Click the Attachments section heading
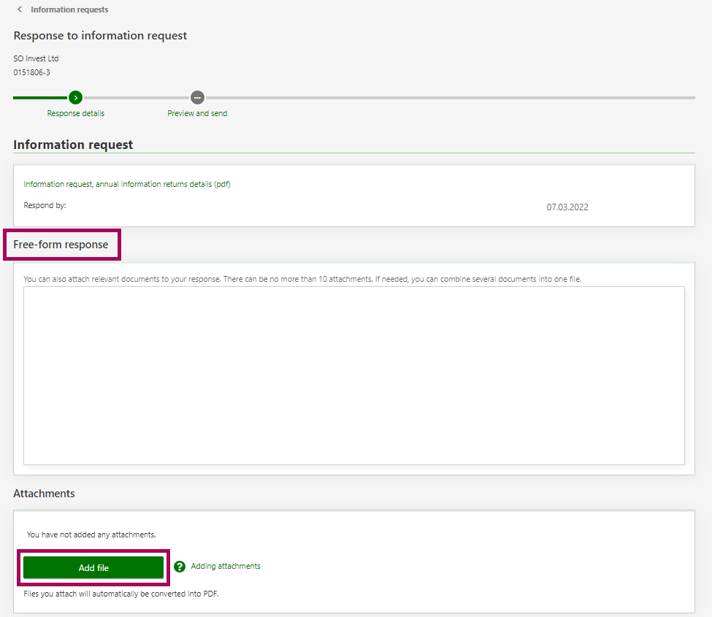Image resolution: width=712 pixels, height=617 pixels. click(44, 494)
